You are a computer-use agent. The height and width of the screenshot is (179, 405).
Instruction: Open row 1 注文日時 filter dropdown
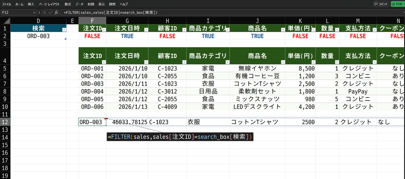(x=145, y=30)
